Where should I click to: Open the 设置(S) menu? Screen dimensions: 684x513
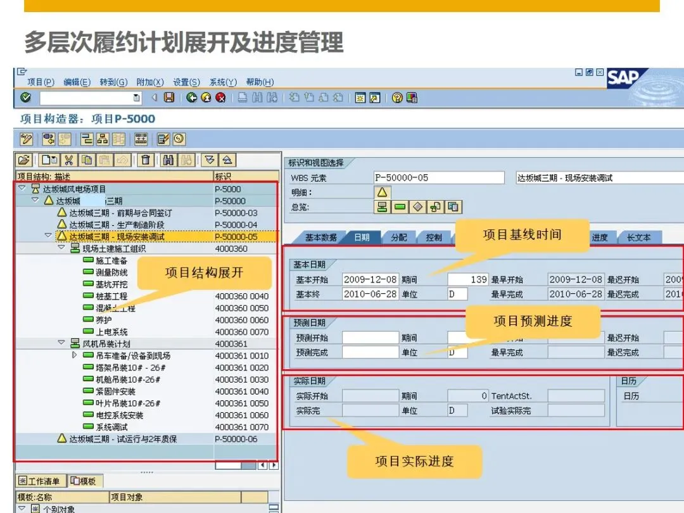[x=186, y=82]
